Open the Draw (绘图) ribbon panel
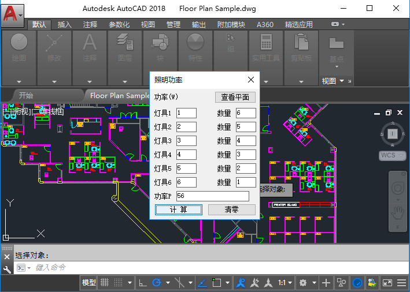Image resolution: width=410 pixels, height=292 pixels. click(19, 58)
